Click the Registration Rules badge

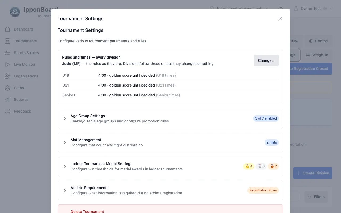pyautogui.click(x=263, y=190)
